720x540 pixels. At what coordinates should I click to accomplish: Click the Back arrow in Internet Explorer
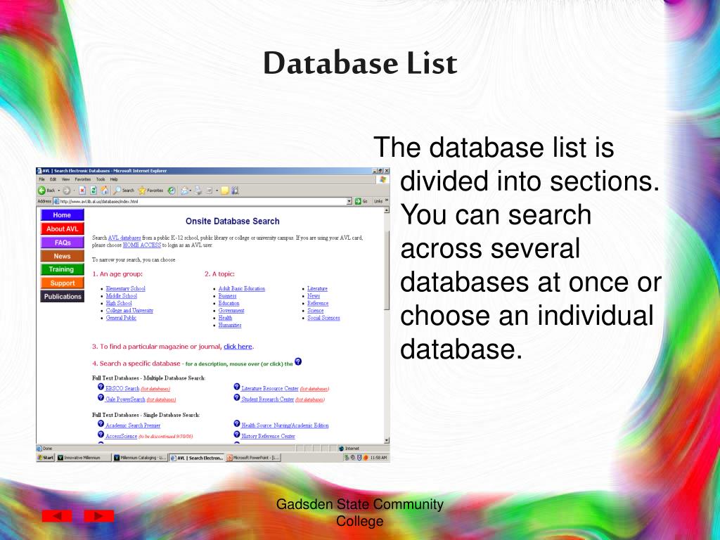[41, 191]
